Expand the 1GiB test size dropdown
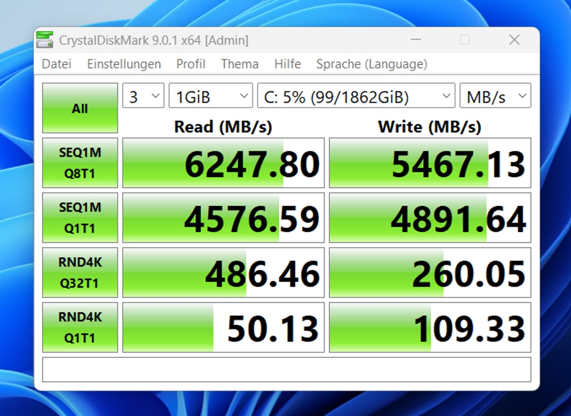This screenshot has height=416, width=571. click(210, 97)
